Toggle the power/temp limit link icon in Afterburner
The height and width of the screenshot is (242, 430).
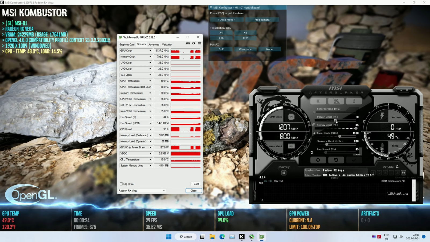tap(313, 124)
